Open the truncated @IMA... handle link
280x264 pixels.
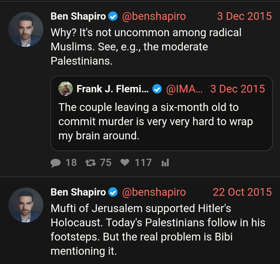(184, 89)
